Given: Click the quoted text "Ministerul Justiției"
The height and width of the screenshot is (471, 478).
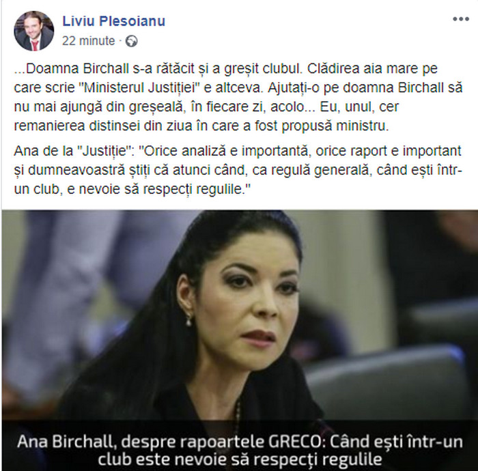Looking at the screenshot, I should tap(139, 88).
